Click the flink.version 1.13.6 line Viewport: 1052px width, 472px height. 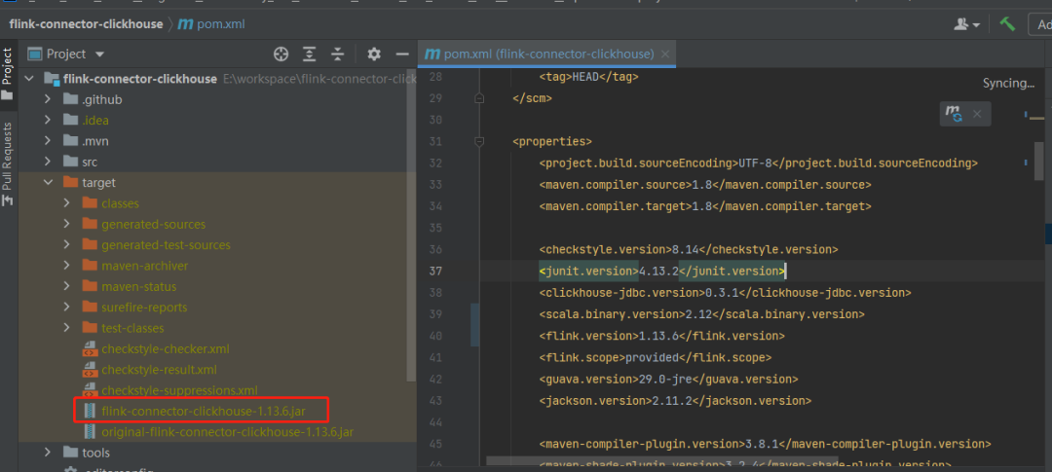pyautogui.click(x=661, y=335)
